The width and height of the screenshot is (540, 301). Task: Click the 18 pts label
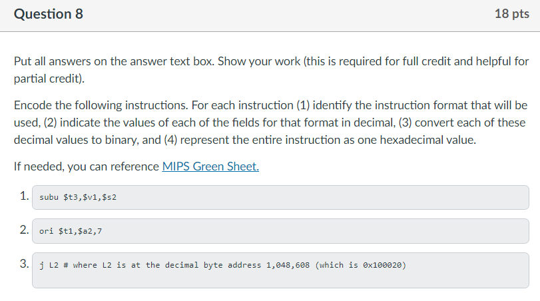(512, 14)
